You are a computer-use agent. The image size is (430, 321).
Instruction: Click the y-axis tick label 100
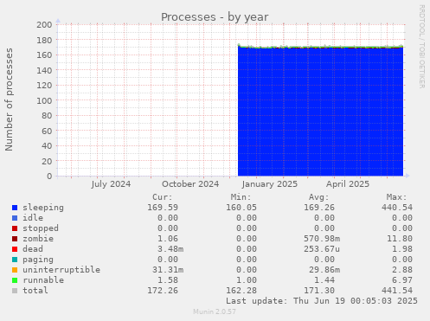pyautogui.click(x=44, y=100)
